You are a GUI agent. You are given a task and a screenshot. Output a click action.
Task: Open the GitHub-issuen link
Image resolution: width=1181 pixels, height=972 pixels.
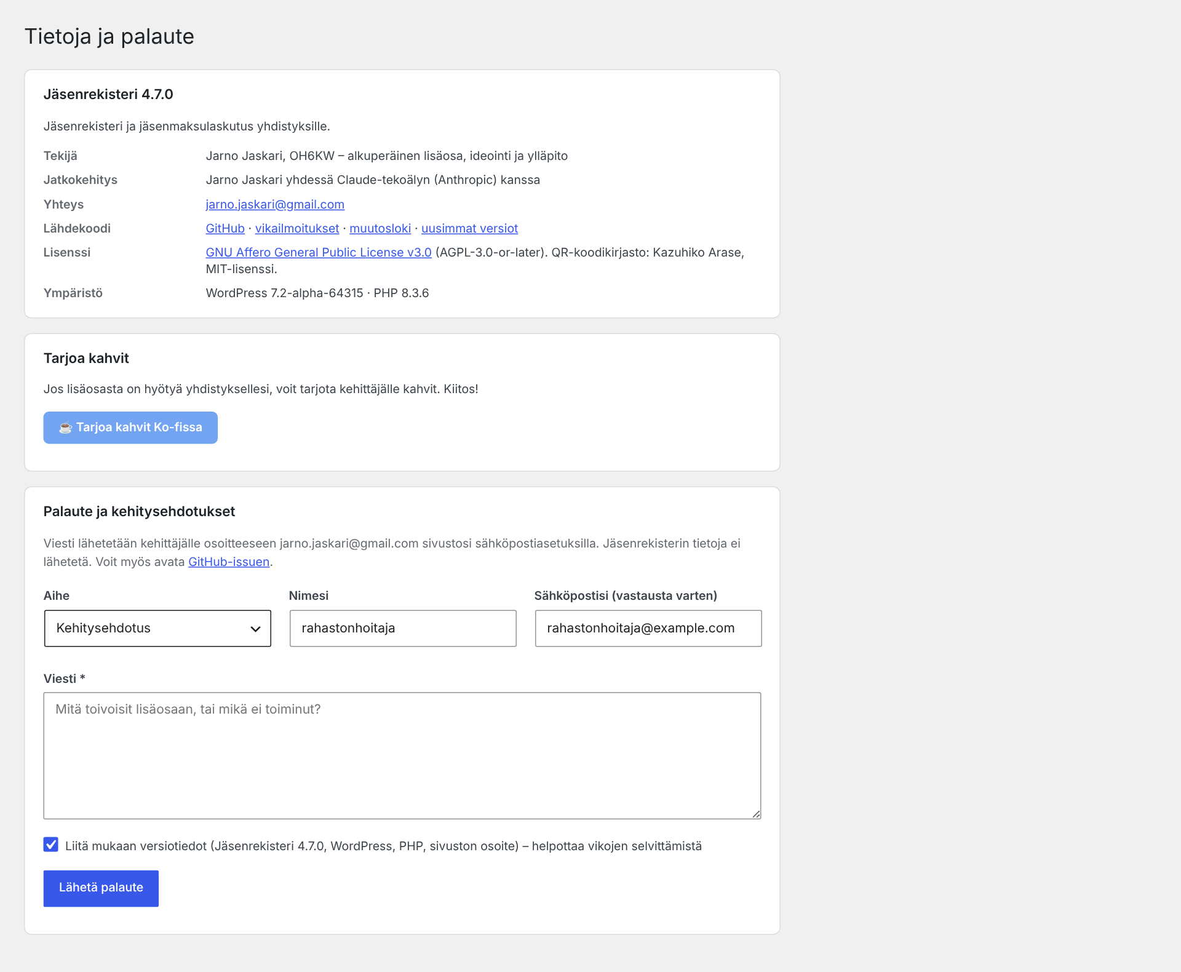(229, 562)
